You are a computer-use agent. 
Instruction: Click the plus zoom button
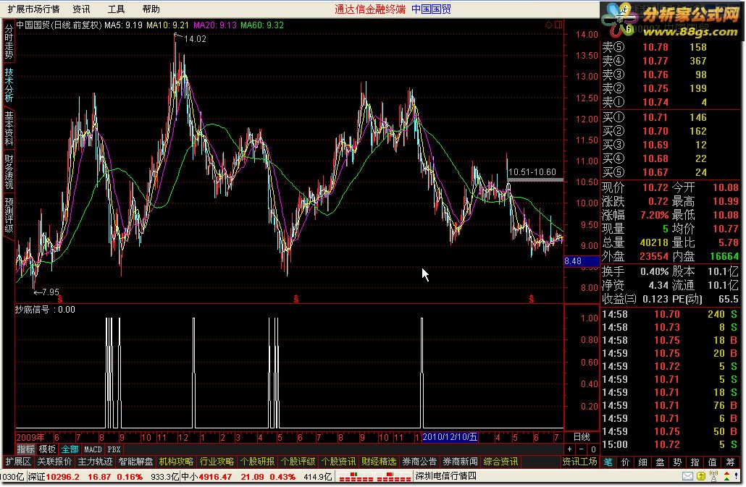point(570,449)
